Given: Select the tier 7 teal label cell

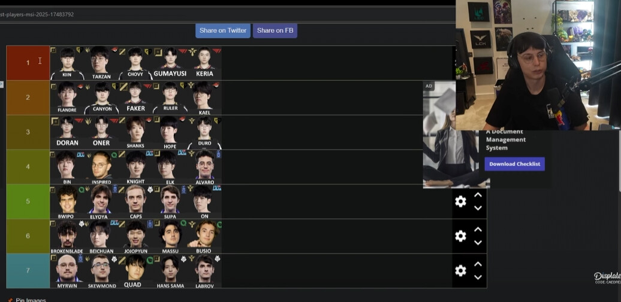Looking at the screenshot, I should pos(28,271).
